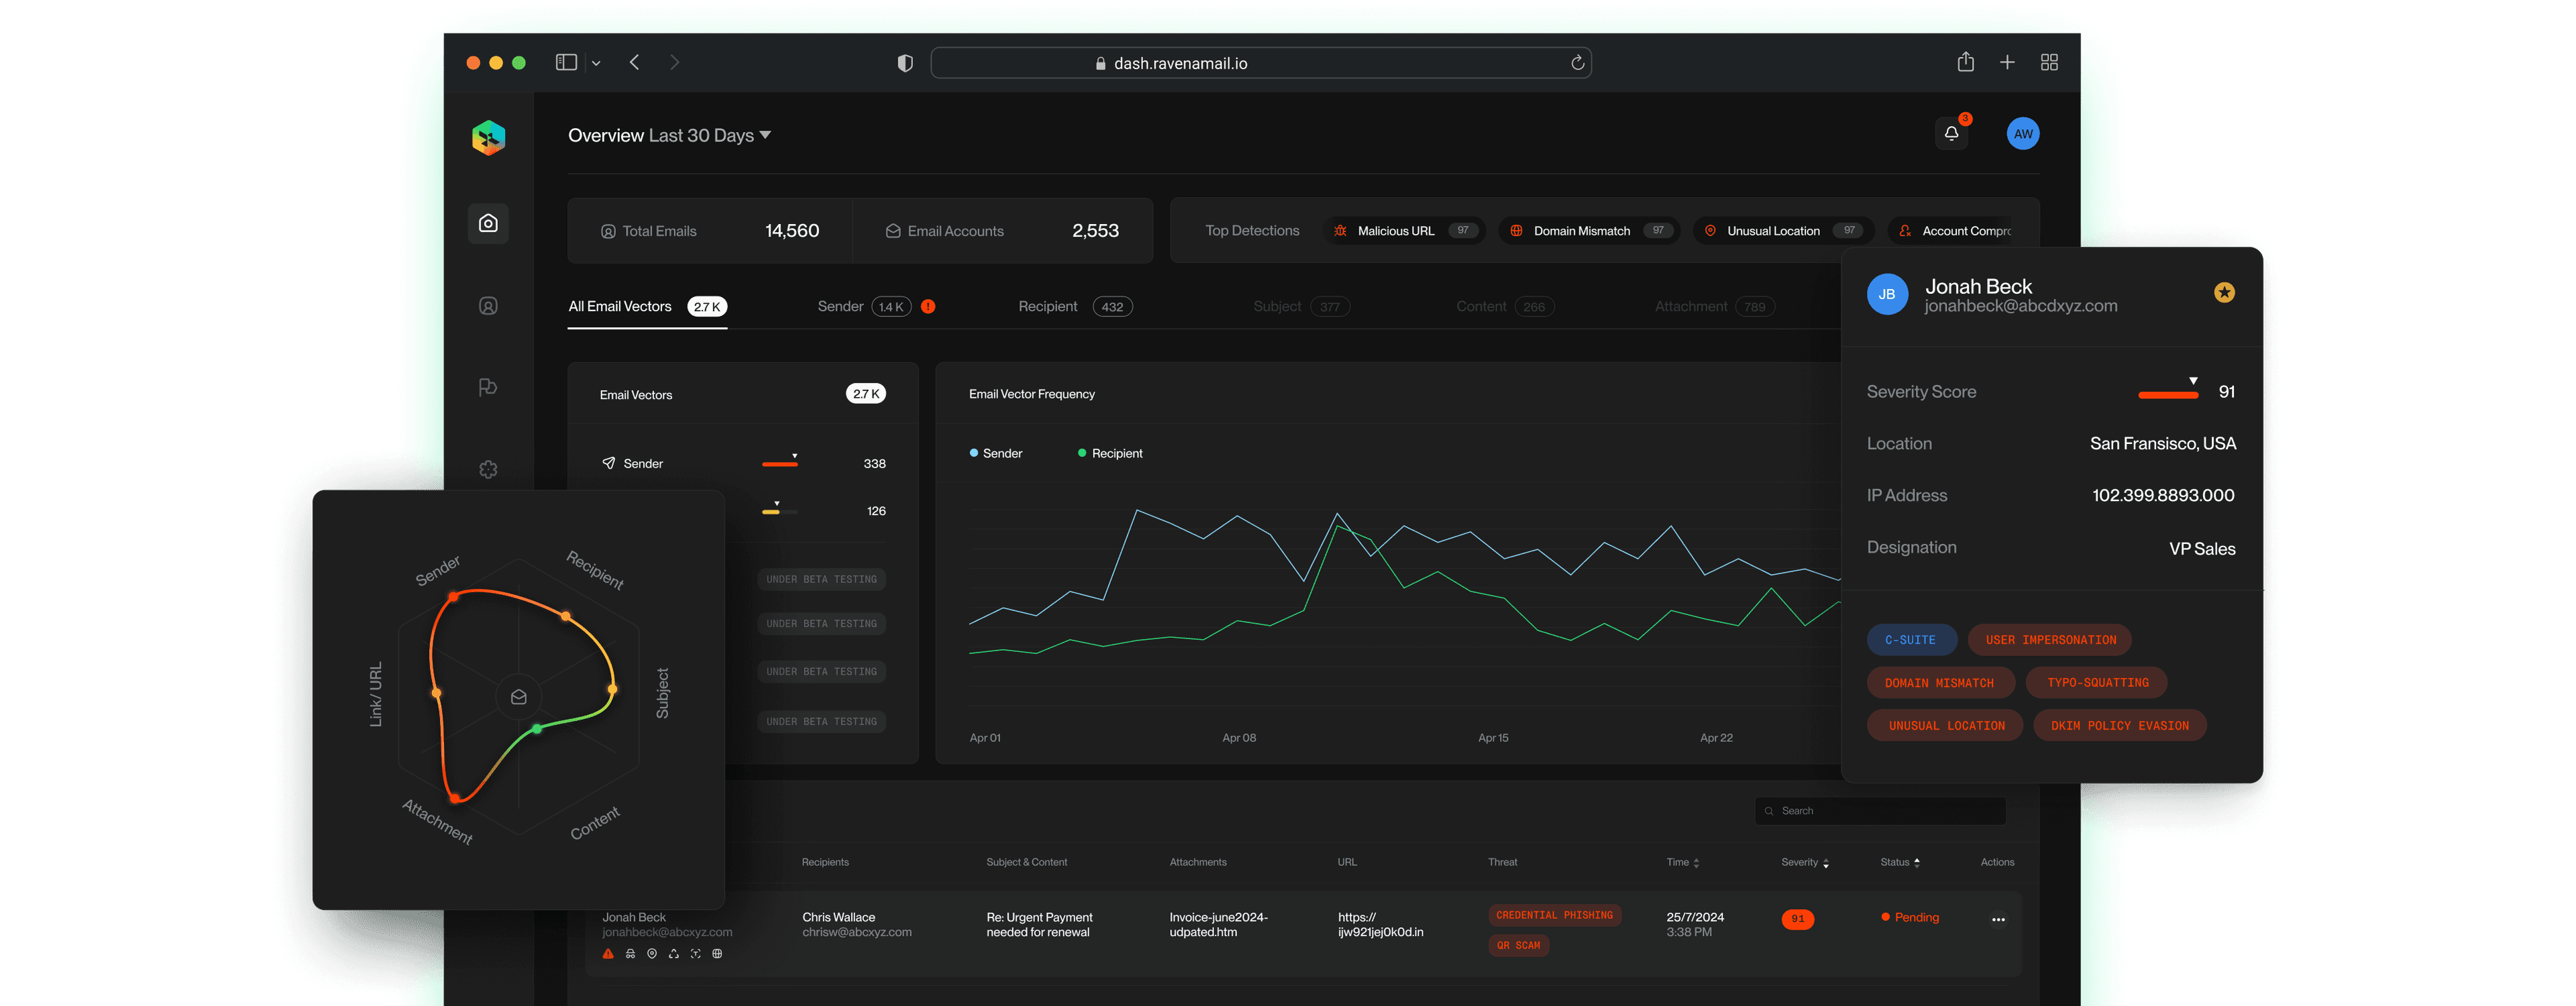Click the globe icon under jonahbeck email
This screenshot has height=1006, width=2576.
(717, 954)
